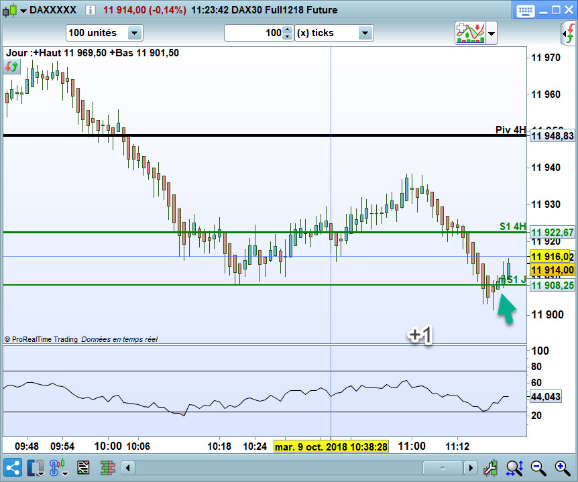Click the RSI scale 20 label
The width and height of the screenshot is (578, 482).
(536, 416)
